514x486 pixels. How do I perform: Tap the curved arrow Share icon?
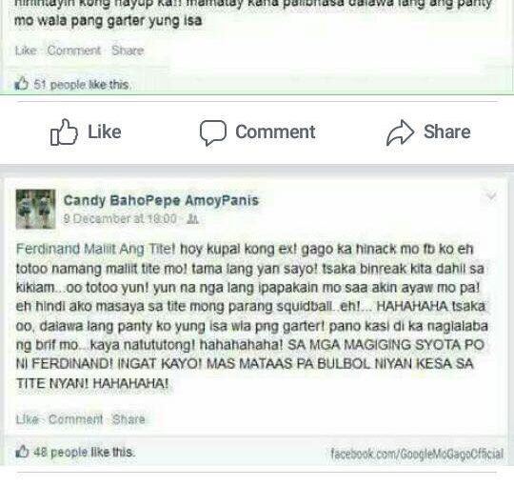coord(400,132)
